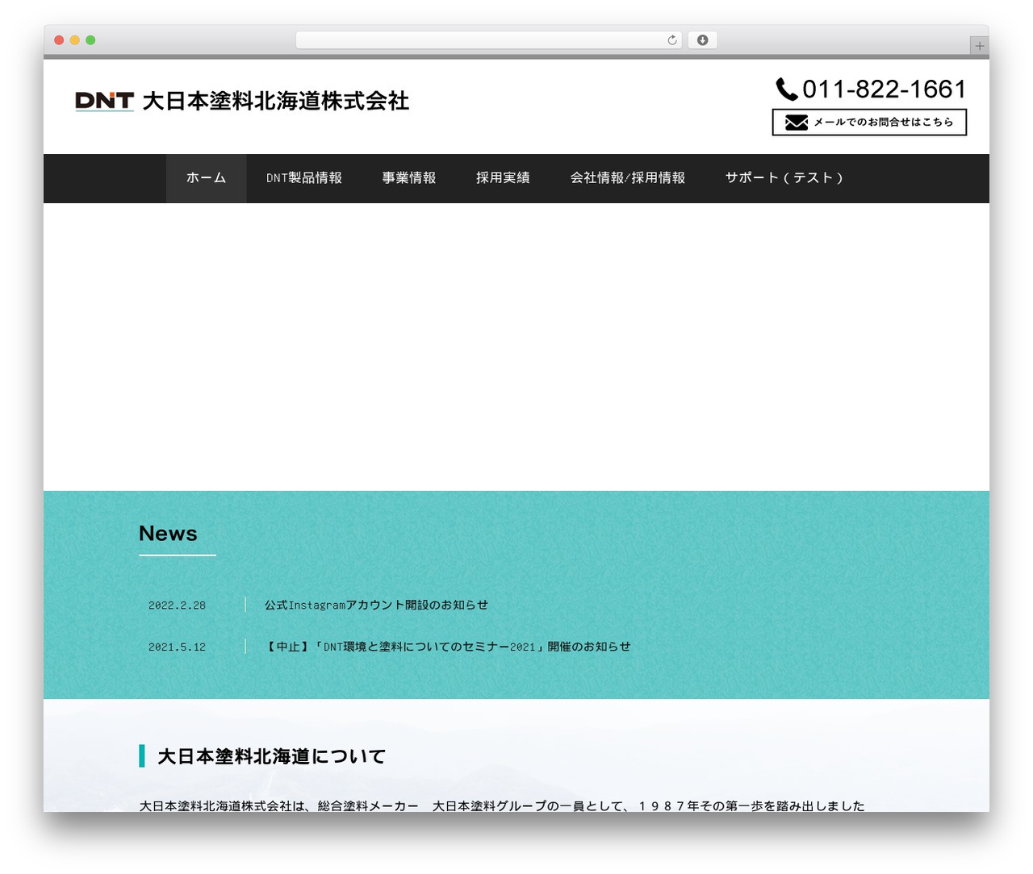Viewport: 1033px width, 874px height.
Task: Open the 【中止】DNT環境と塗料についてのセミナー2021 news link
Action: click(447, 647)
